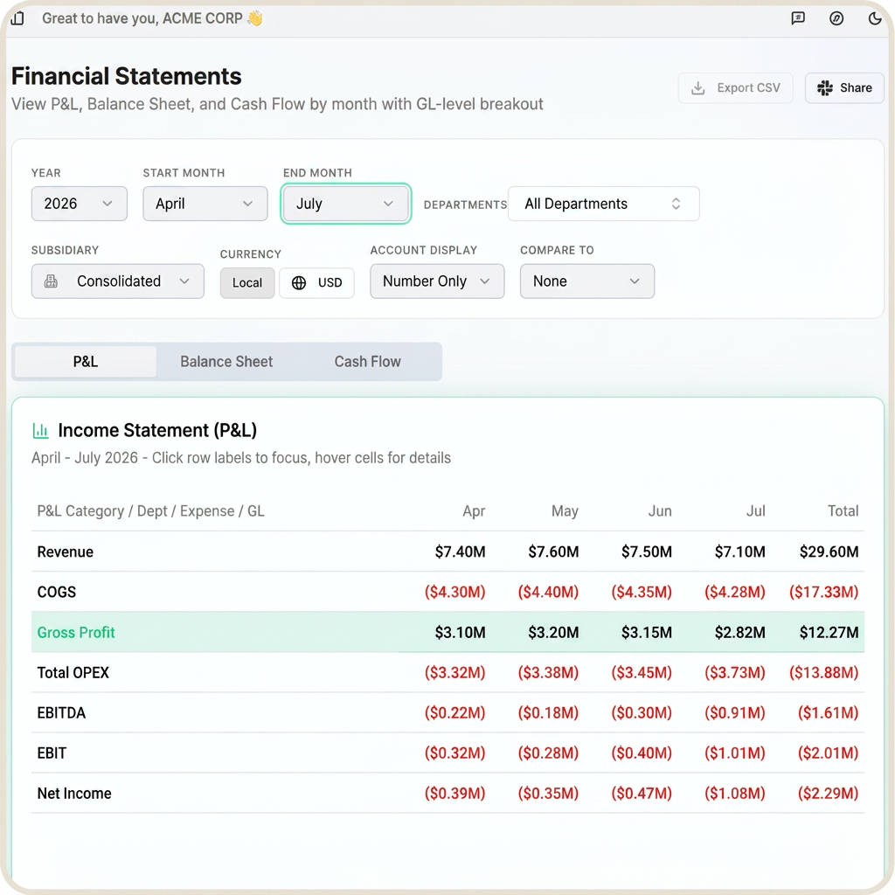This screenshot has height=895, width=895.
Task: Focus the EBIT row label
Action: (52, 753)
